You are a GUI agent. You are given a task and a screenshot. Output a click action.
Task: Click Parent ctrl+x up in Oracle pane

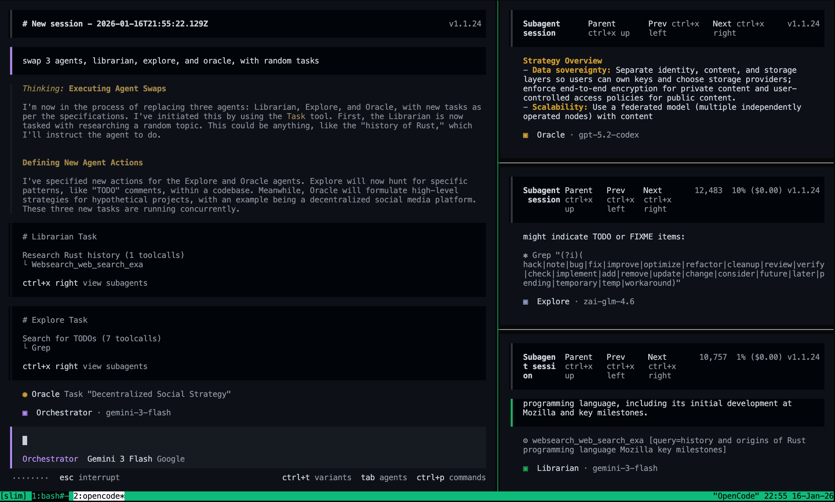(x=608, y=28)
